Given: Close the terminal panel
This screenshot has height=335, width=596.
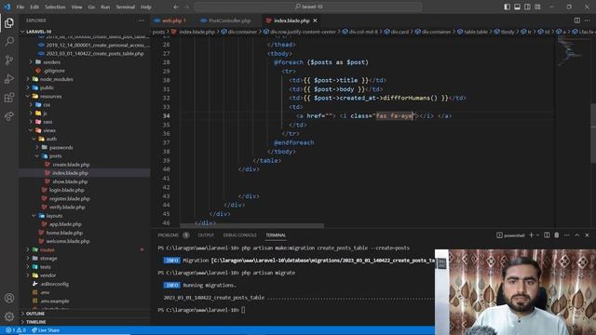Looking at the screenshot, I should [x=587, y=235].
